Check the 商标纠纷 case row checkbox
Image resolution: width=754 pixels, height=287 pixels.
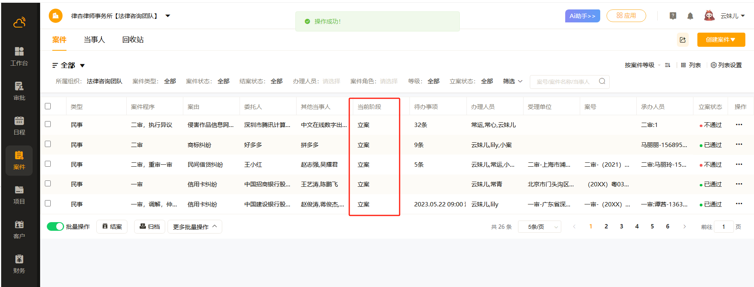click(x=48, y=144)
